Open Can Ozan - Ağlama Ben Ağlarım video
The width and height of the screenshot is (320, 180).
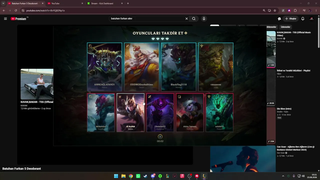coord(295,148)
